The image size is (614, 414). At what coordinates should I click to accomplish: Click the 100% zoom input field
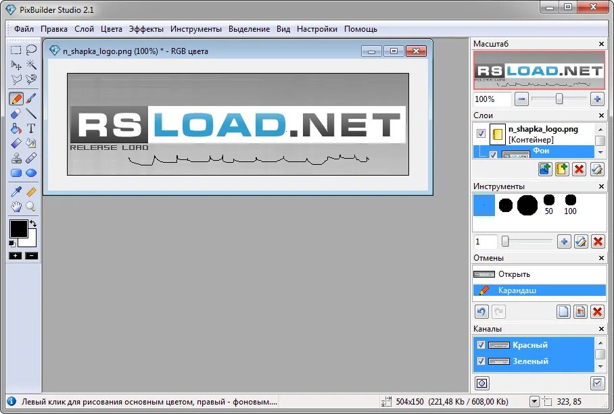pyautogui.click(x=492, y=99)
